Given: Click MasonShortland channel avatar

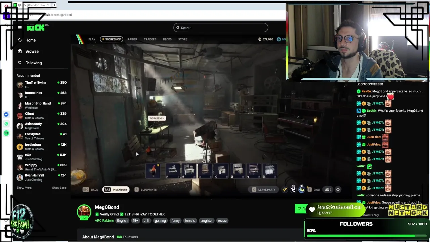Looking at the screenshot, I should coord(20,106).
